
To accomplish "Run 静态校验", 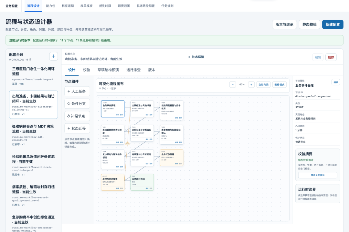I will 309,24.
